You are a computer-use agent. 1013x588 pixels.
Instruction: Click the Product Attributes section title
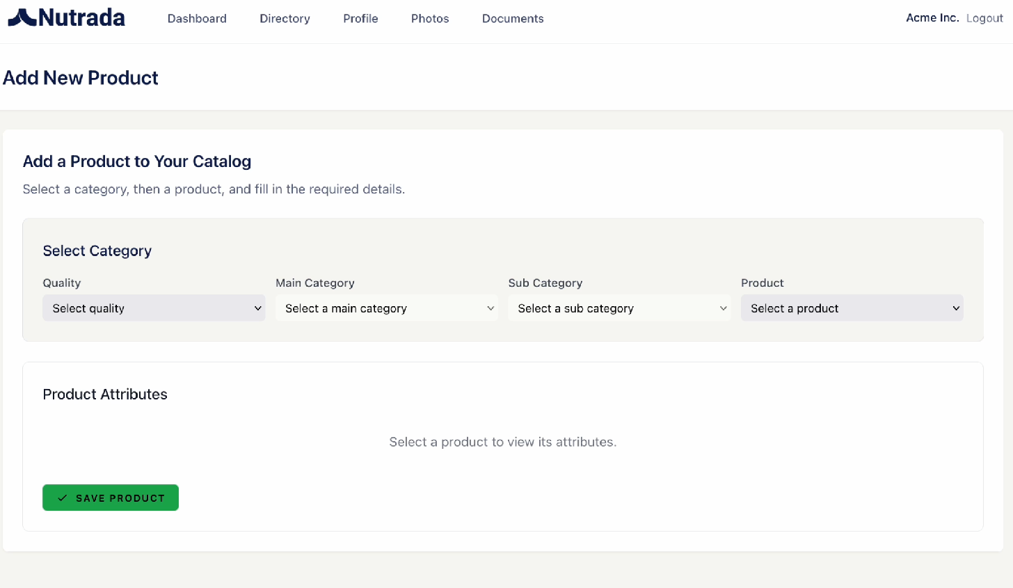point(105,395)
